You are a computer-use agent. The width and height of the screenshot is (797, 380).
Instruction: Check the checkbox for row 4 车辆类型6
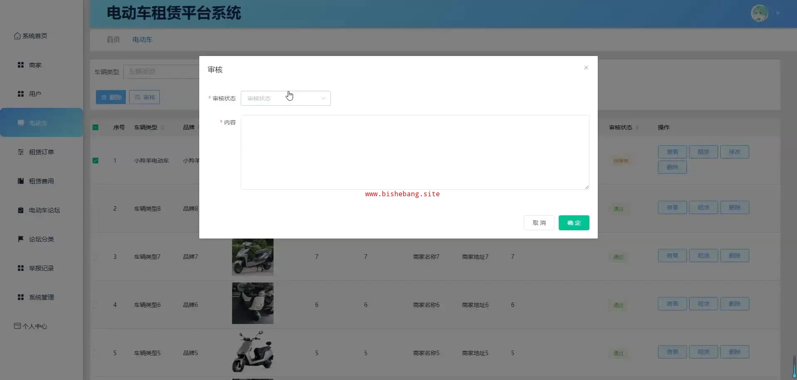click(x=95, y=305)
